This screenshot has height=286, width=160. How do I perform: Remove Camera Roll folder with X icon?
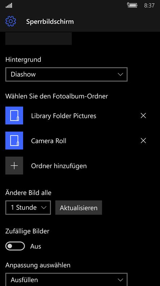click(x=143, y=140)
